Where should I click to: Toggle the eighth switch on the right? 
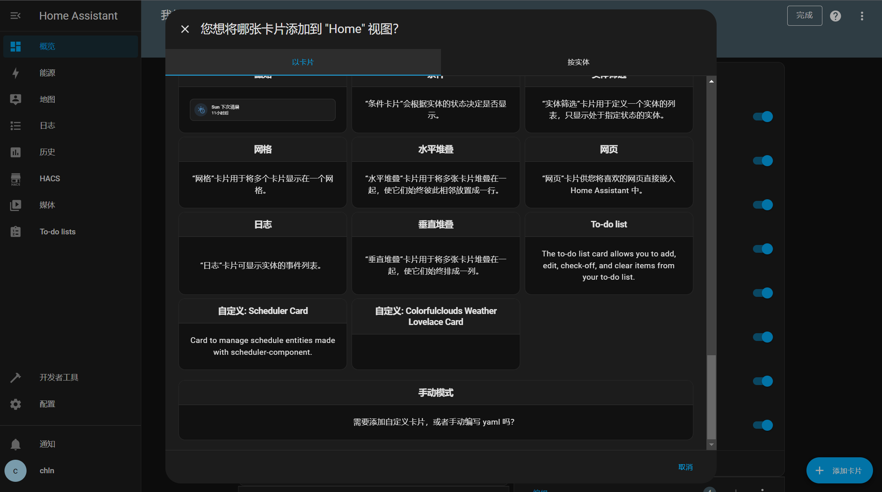point(763,425)
